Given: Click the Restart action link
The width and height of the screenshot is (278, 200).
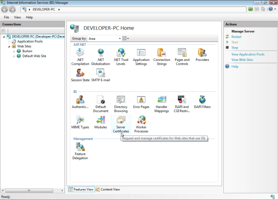Looking at the screenshot, I should [236, 36].
